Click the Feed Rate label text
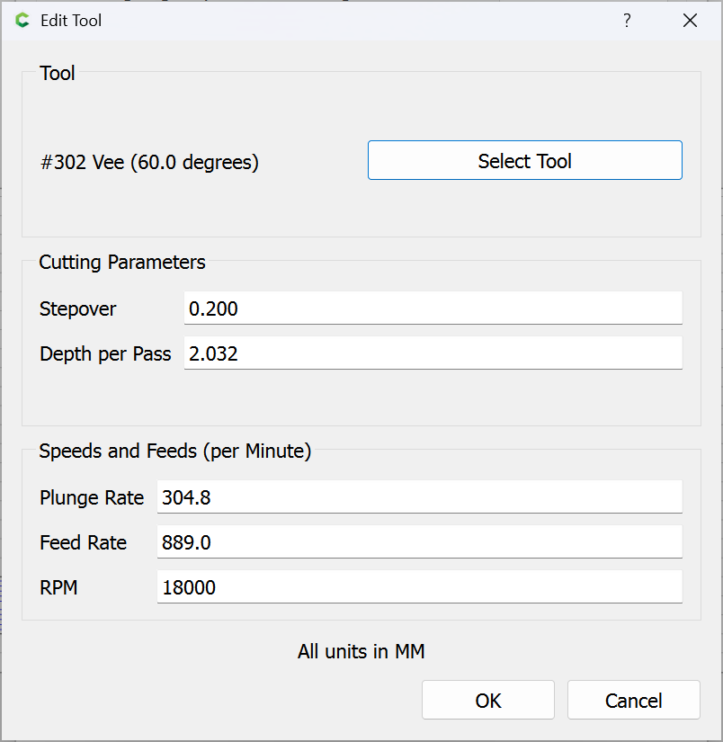 [83, 543]
